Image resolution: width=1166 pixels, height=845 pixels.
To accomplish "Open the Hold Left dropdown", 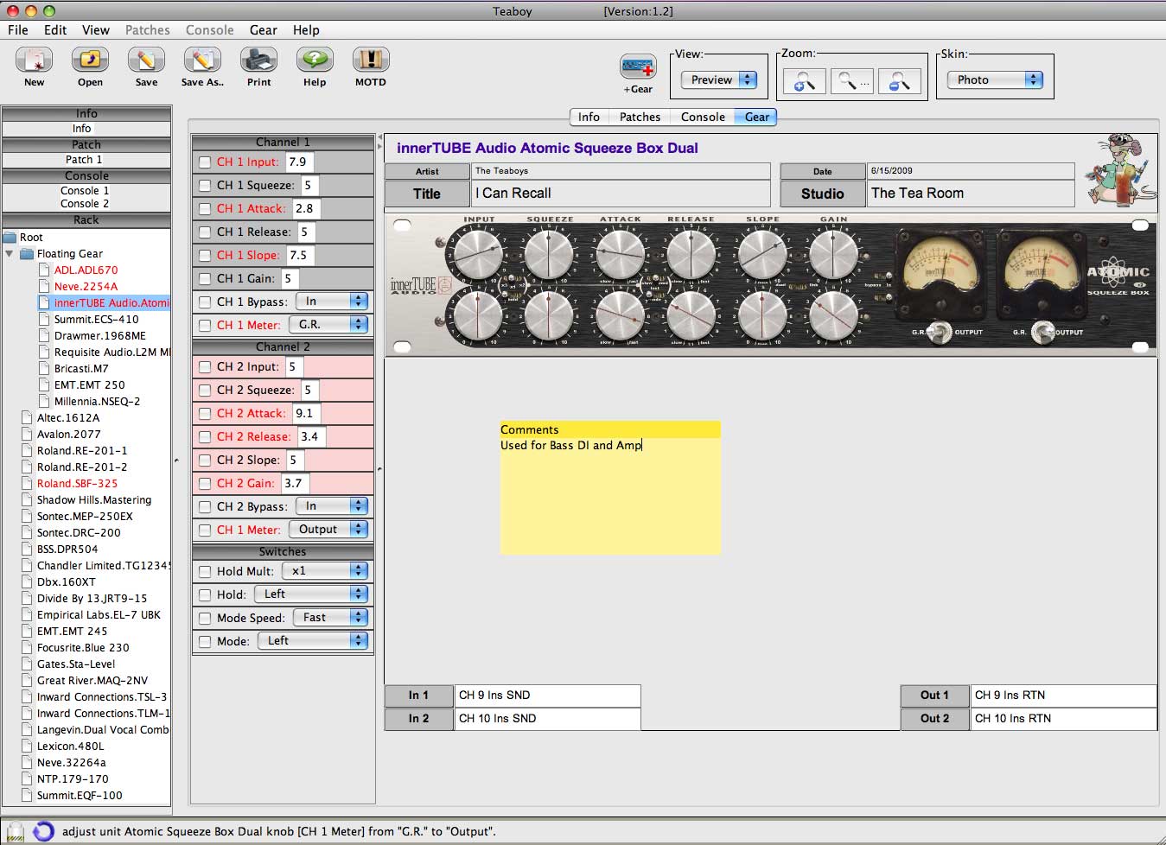I will point(312,594).
